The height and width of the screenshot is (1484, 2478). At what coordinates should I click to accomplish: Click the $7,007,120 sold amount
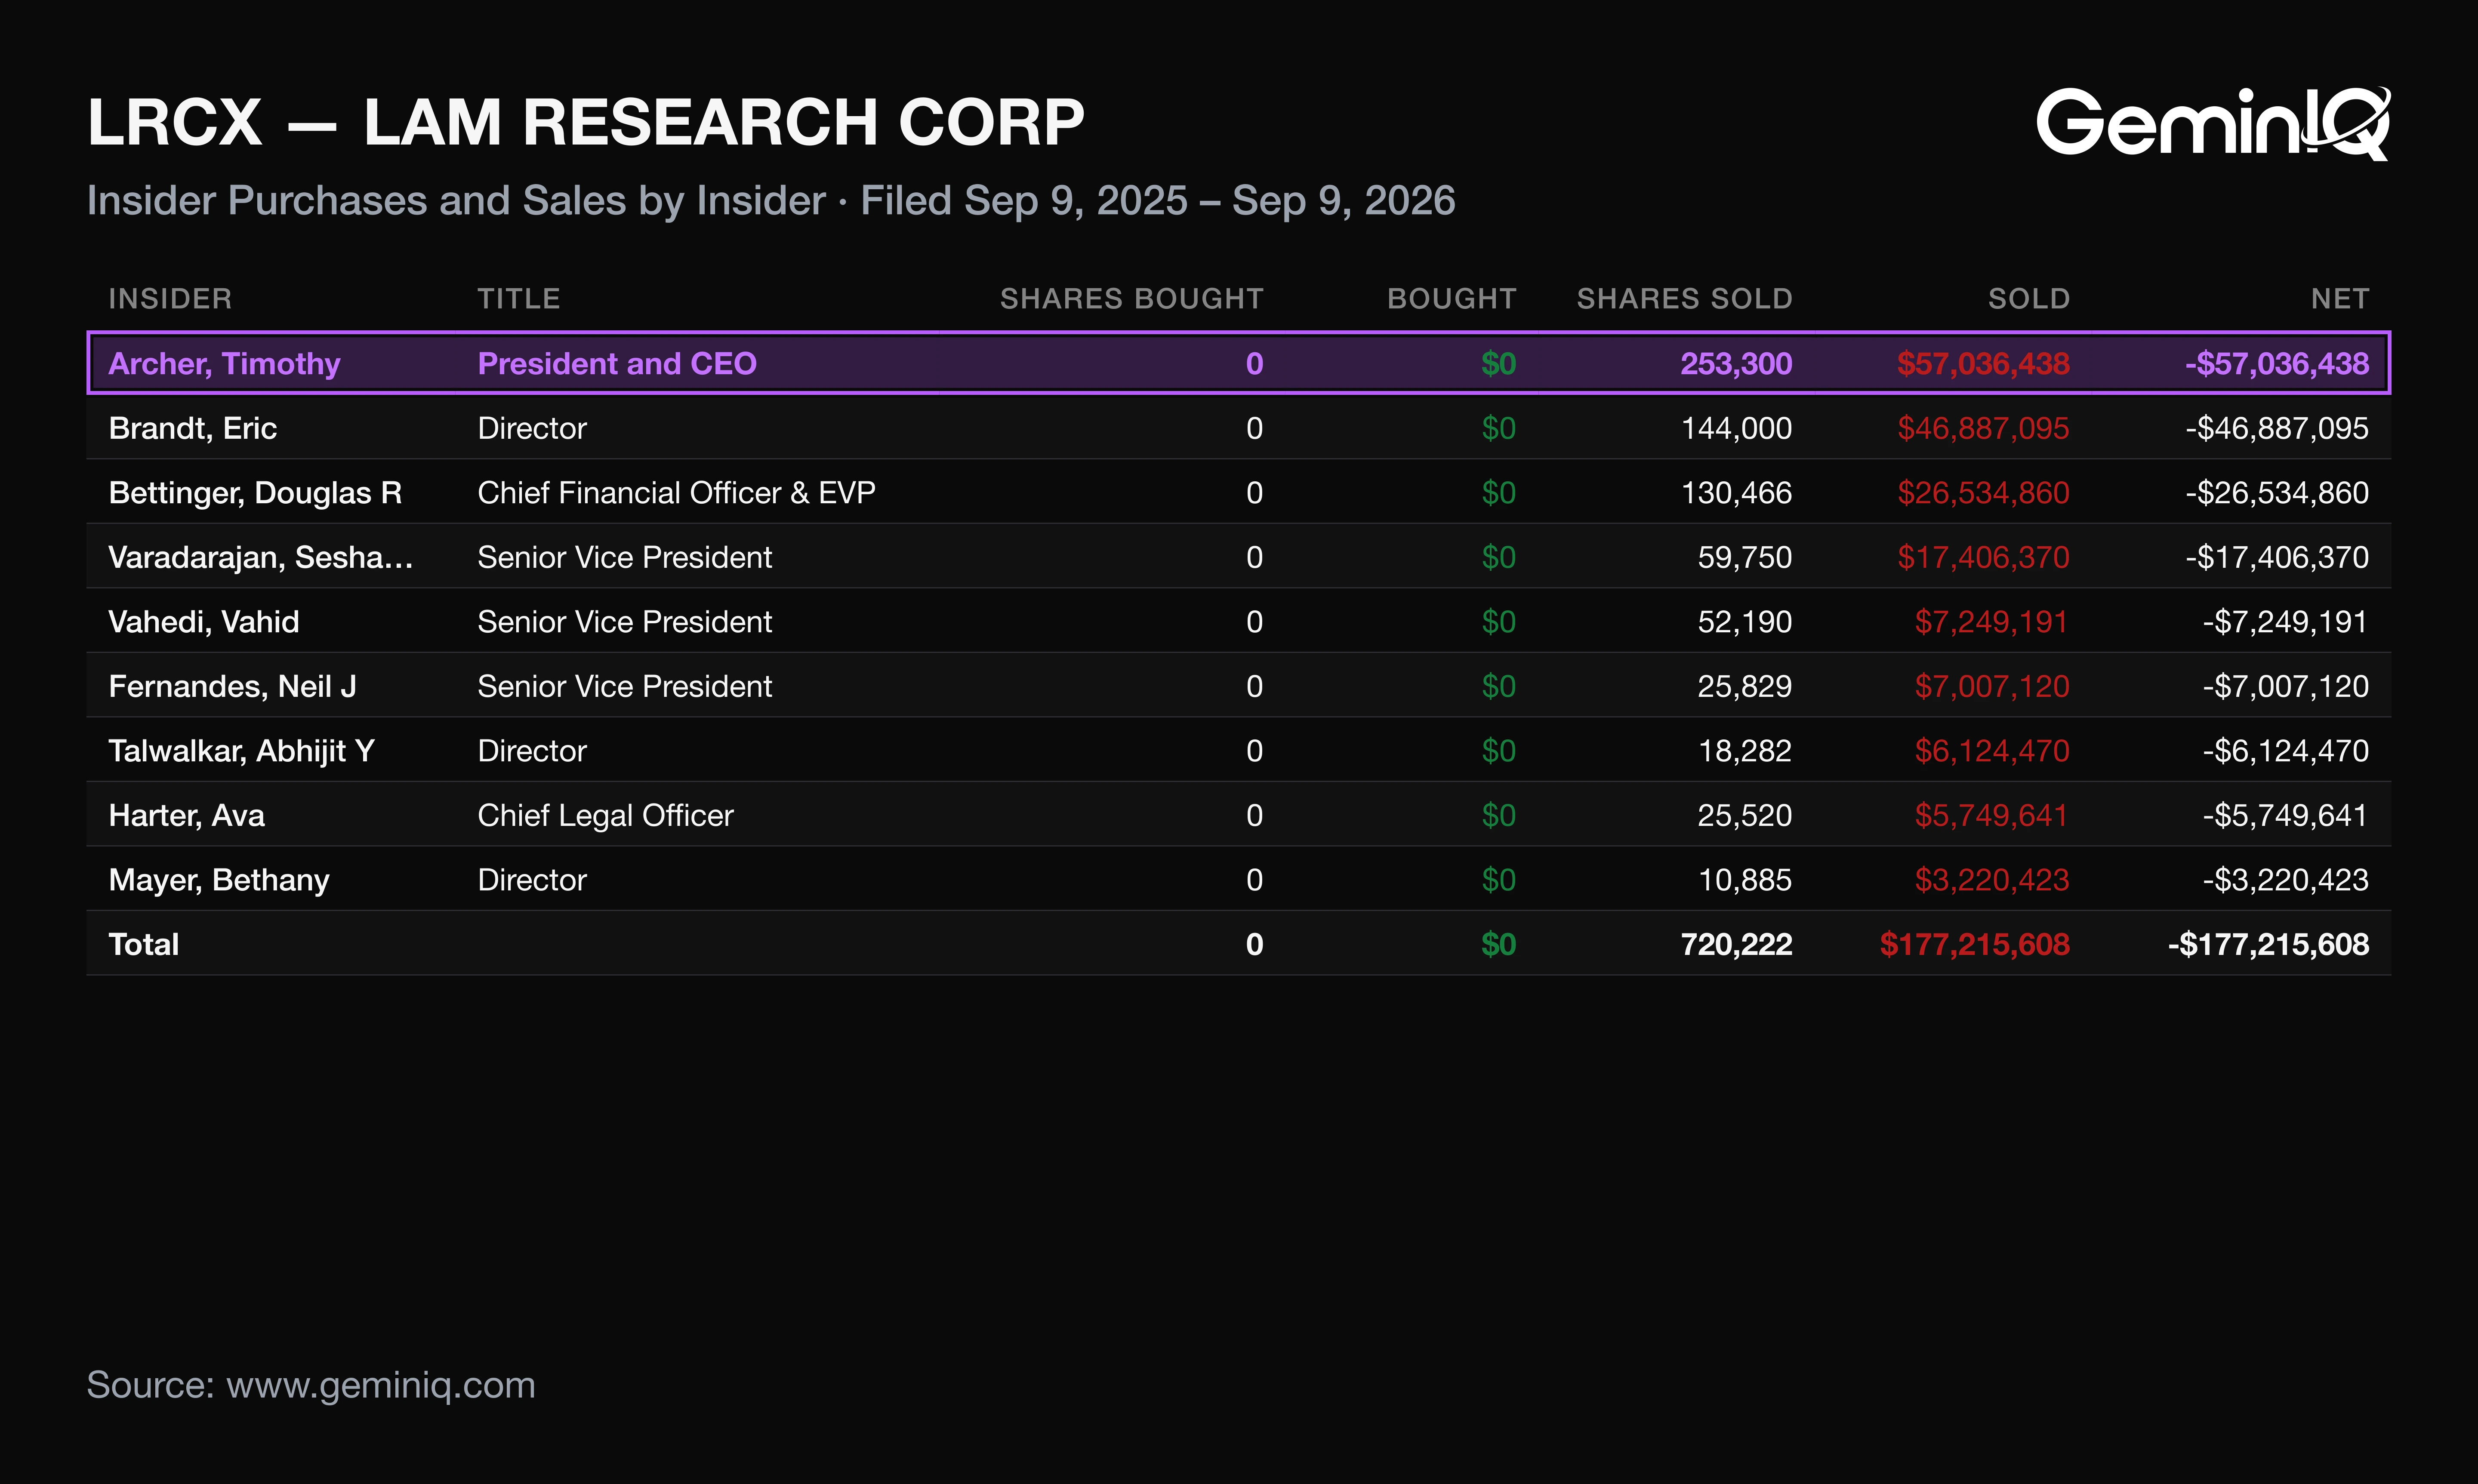(1991, 686)
